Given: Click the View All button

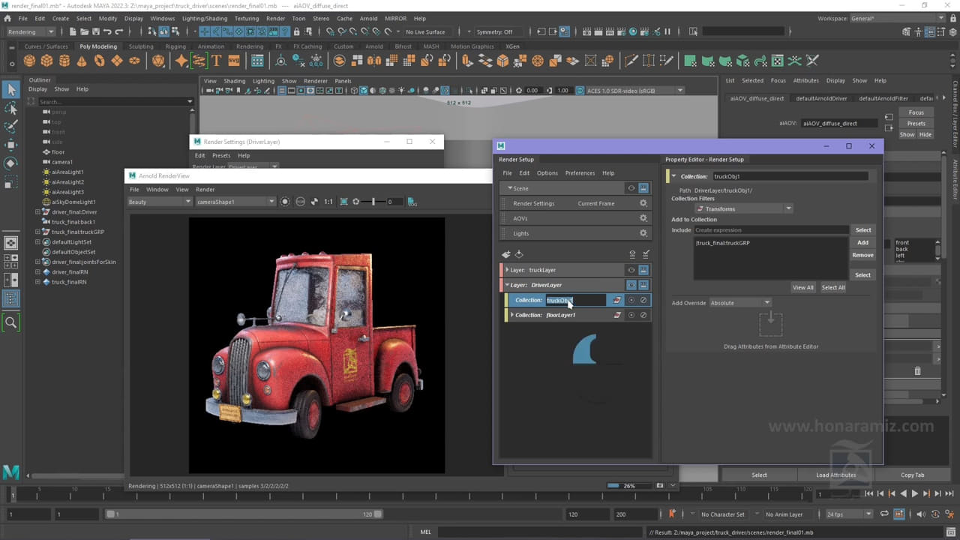Looking at the screenshot, I should coord(803,287).
